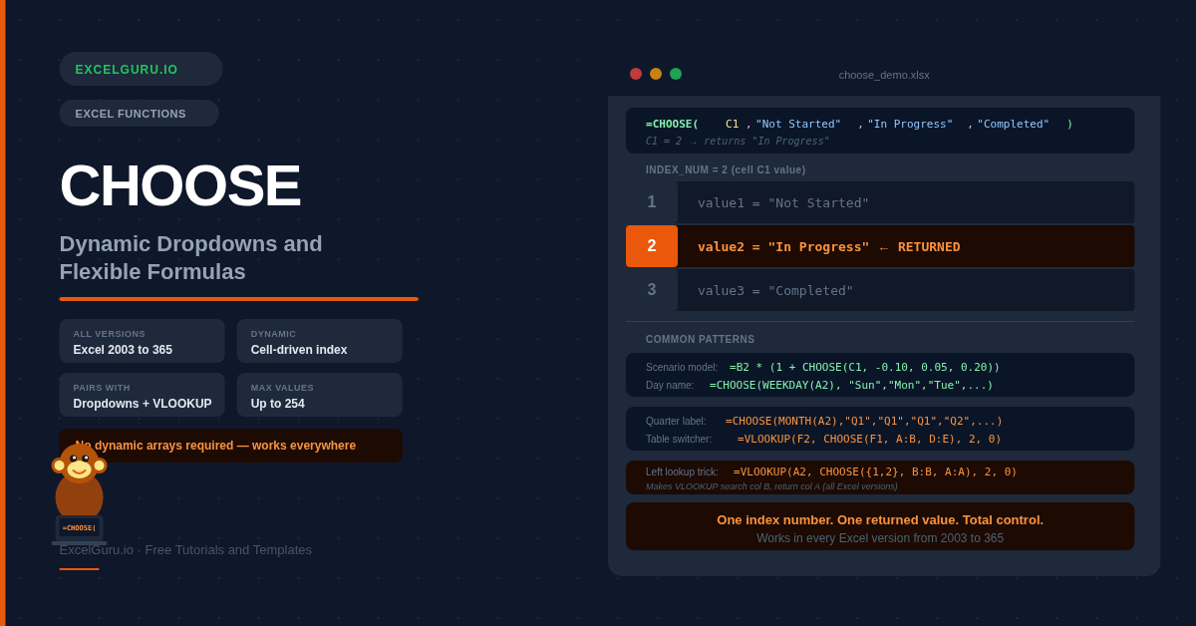Click the EXCELGURU.IO badge

point(141,69)
